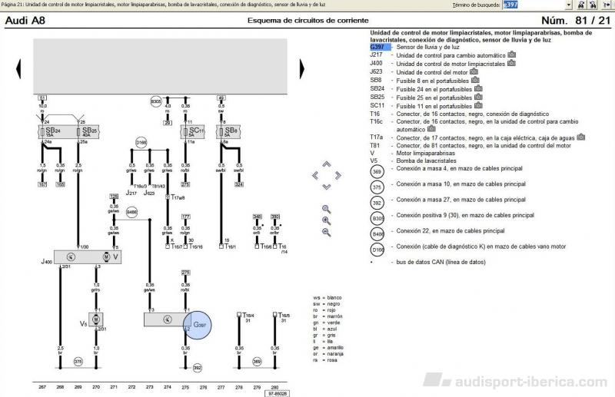
Task: Click legend entry 'Motor limpiaparabrisas'
Action: [x=426, y=154]
